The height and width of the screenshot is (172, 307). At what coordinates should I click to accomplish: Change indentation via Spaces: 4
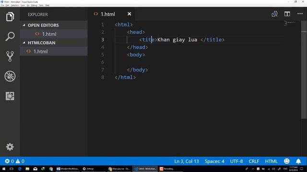point(214,161)
